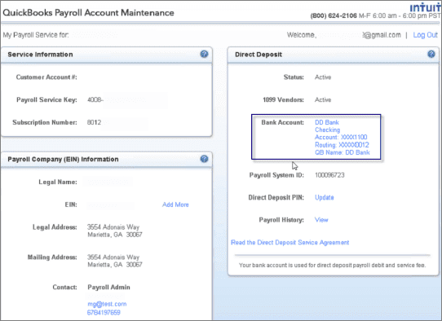
Task: Open help for Direct Deposit panel
Action: point(431,54)
